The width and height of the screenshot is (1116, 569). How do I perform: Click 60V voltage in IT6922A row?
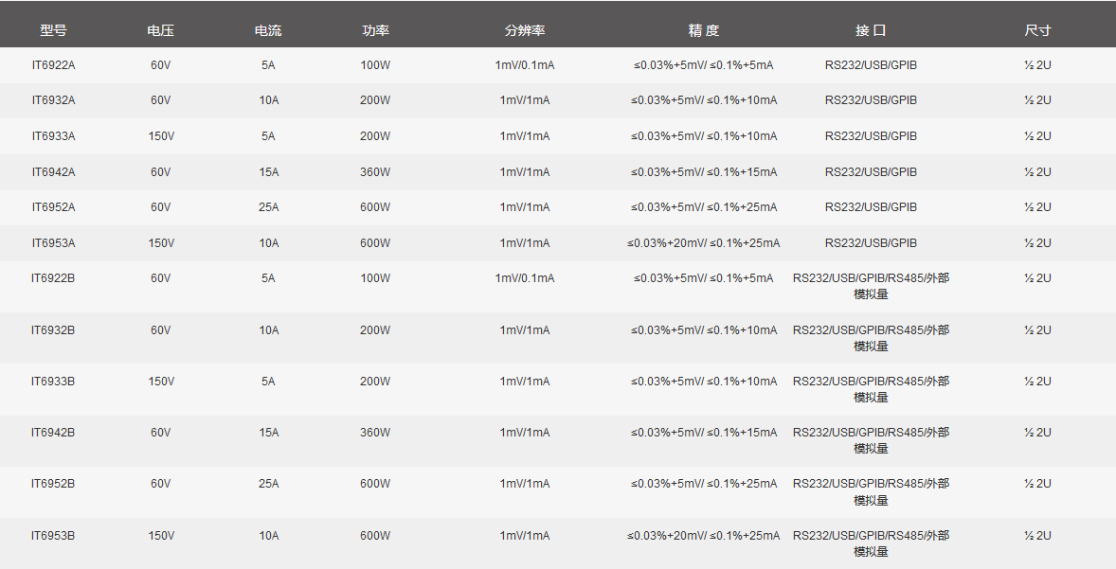pos(161,65)
